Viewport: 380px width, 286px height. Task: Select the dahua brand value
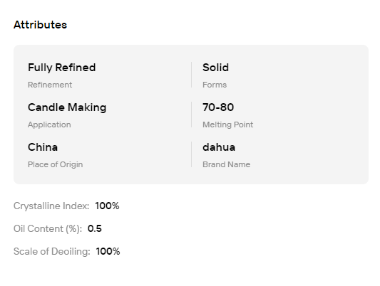(x=219, y=147)
